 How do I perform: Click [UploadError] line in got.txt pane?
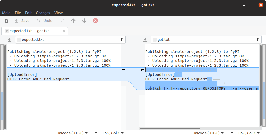click(160, 74)
